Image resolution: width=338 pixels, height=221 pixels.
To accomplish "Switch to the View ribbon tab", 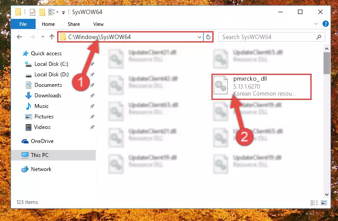I will coord(98,24).
